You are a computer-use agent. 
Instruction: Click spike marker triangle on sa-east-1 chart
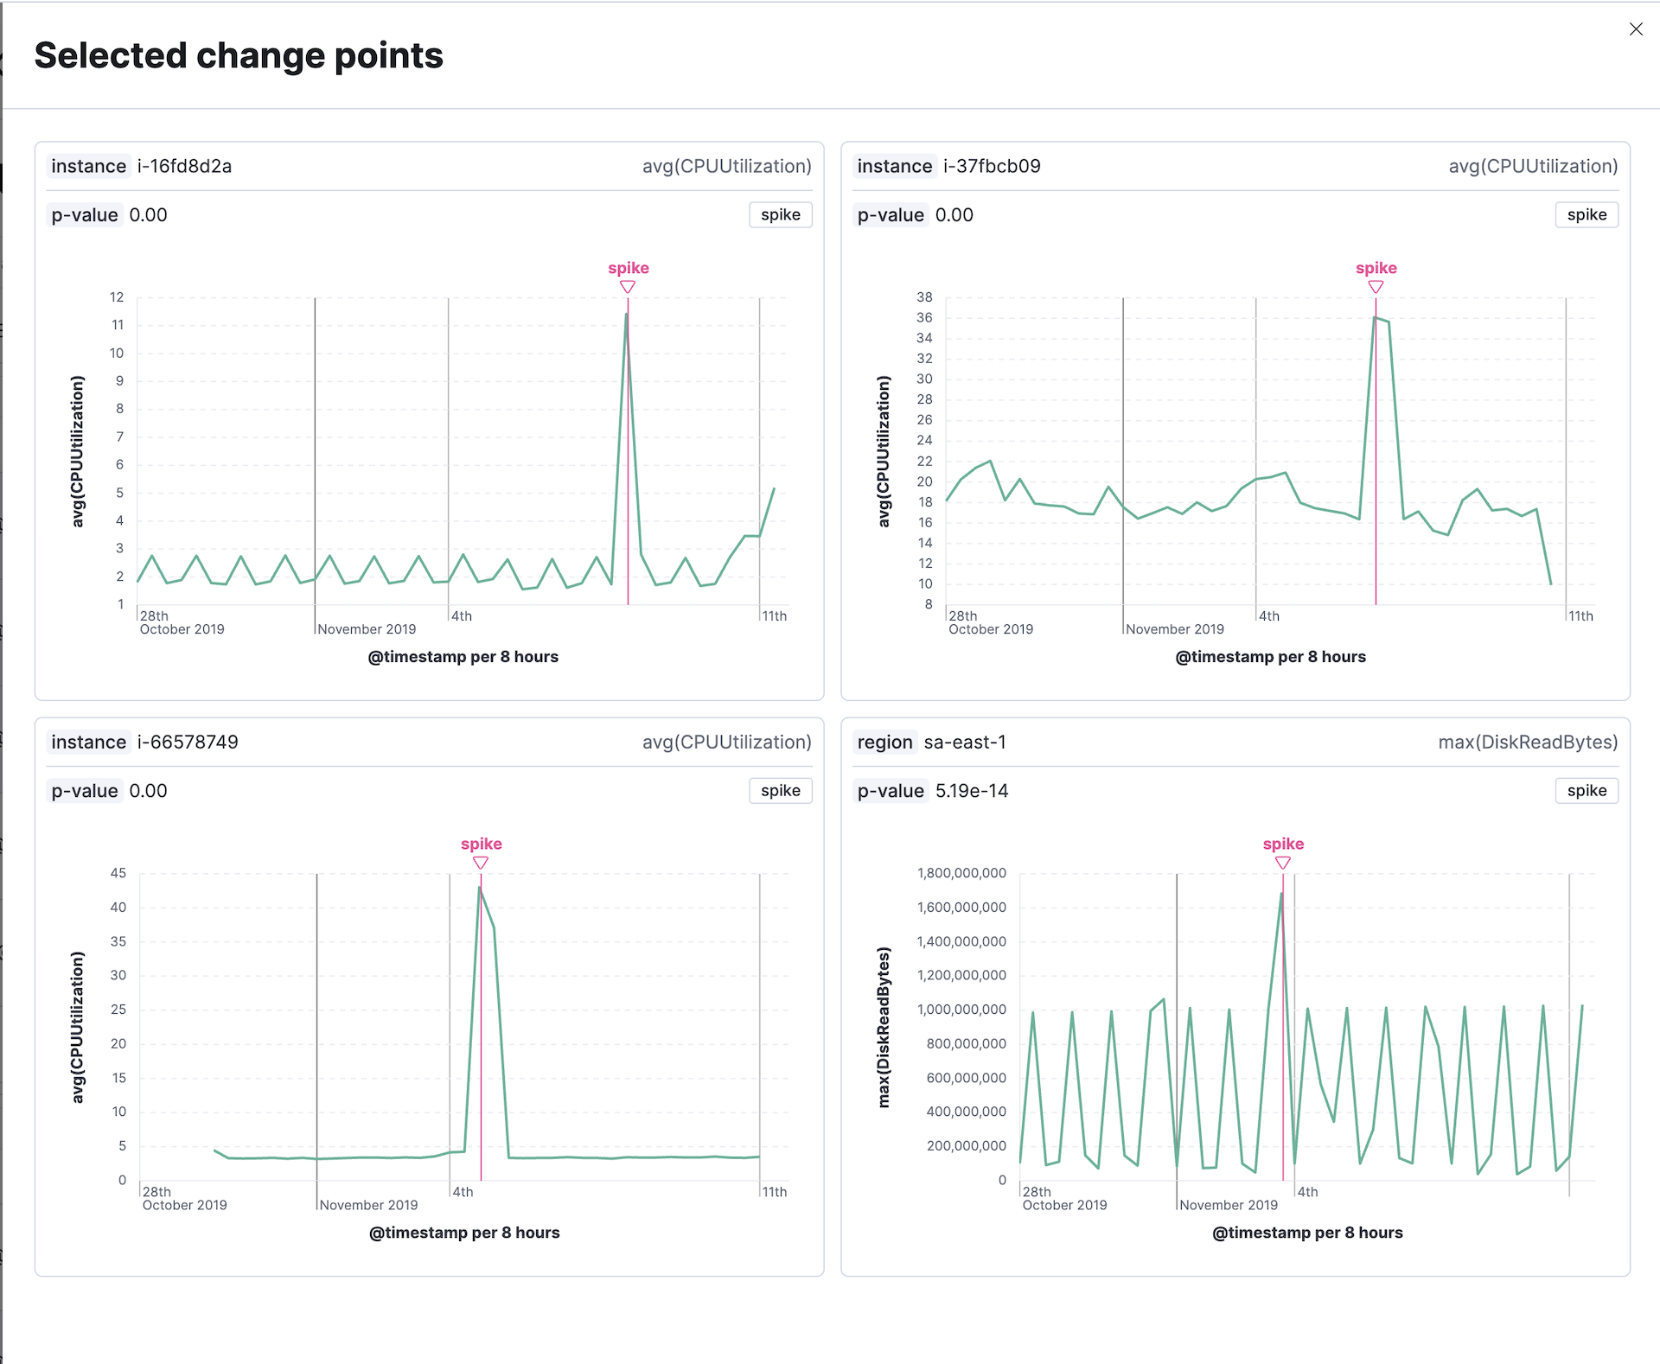(1283, 863)
